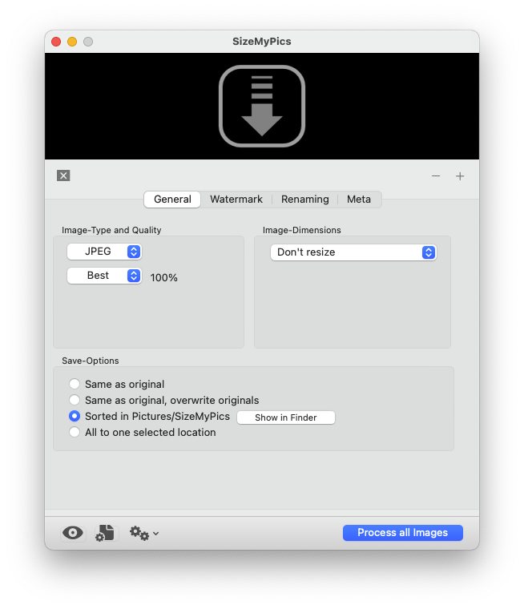Open the gears settings menu

144,533
